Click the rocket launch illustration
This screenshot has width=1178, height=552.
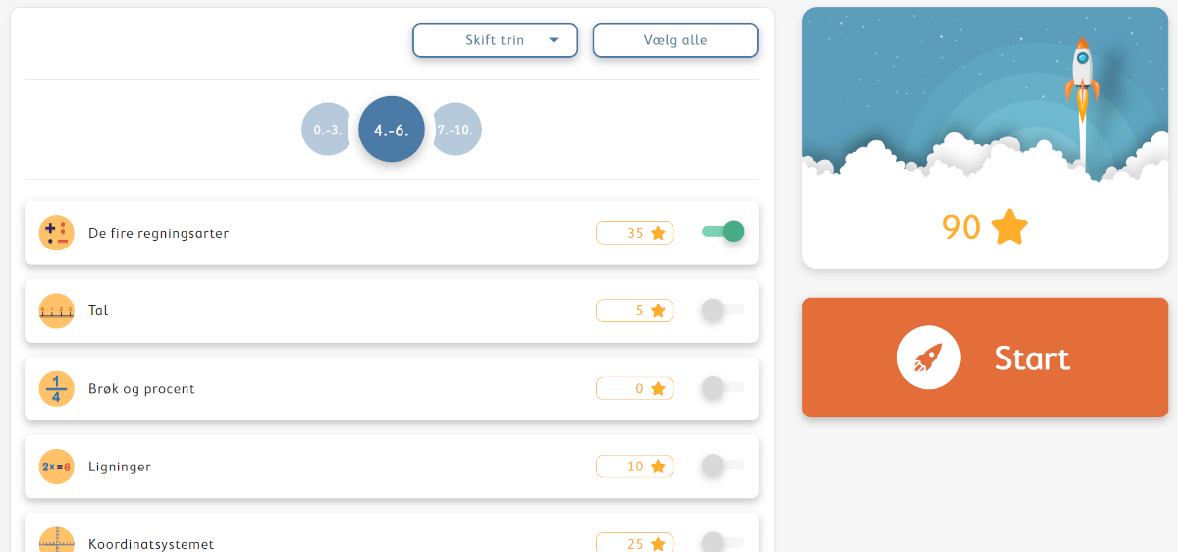(x=985, y=96)
